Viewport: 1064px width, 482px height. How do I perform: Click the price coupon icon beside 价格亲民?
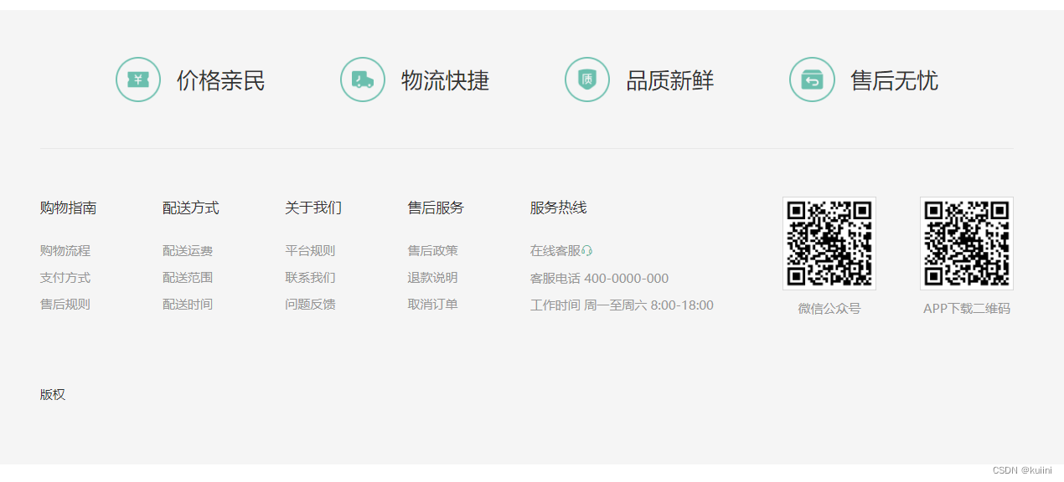(x=138, y=79)
